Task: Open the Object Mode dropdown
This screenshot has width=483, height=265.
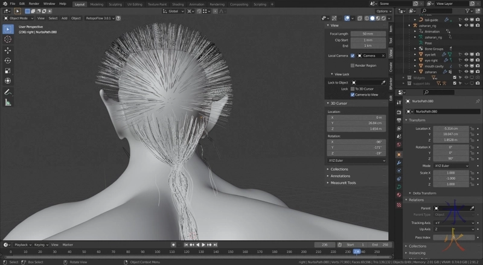Action: (19, 18)
